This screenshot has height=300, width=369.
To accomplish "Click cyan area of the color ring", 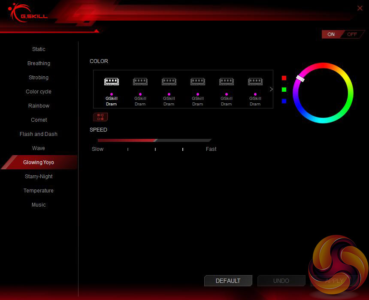I will (x=323, y=120).
